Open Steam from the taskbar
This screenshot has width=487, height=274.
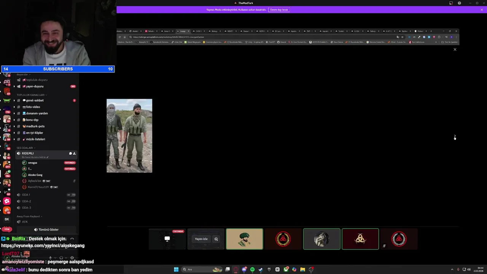pos(261,269)
